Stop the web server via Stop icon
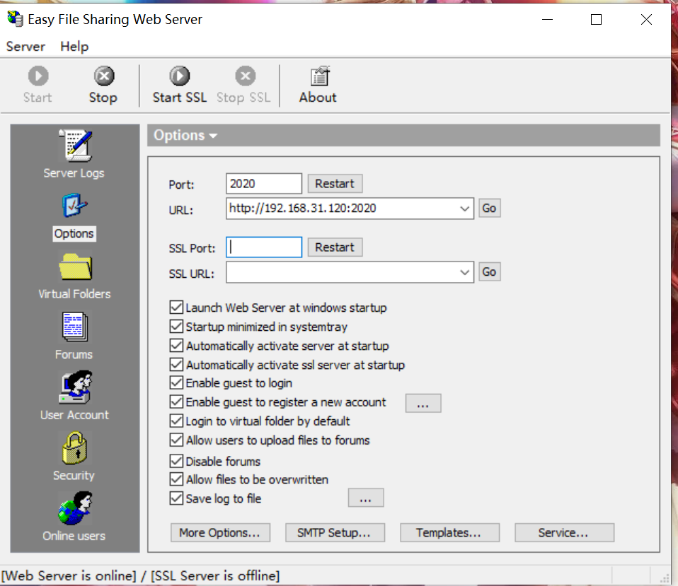The image size is (678, 586). [103, 85]
